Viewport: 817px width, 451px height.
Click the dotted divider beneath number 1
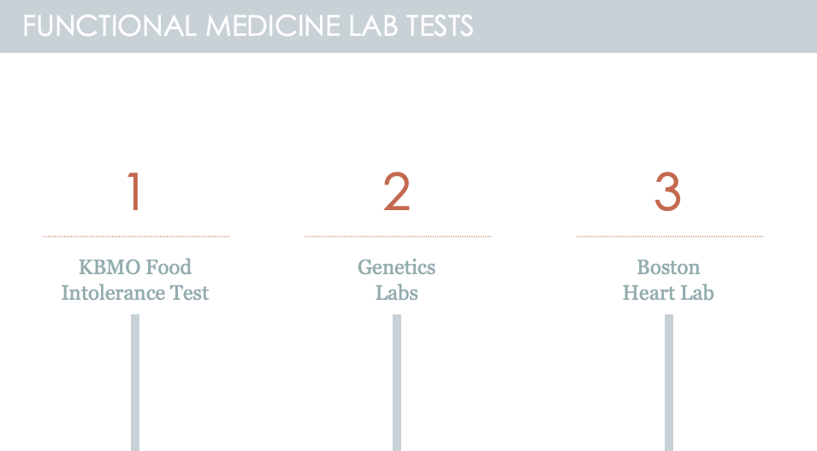pos(136,236)
